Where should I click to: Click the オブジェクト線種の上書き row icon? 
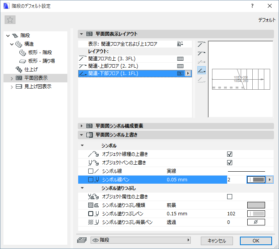93,154
